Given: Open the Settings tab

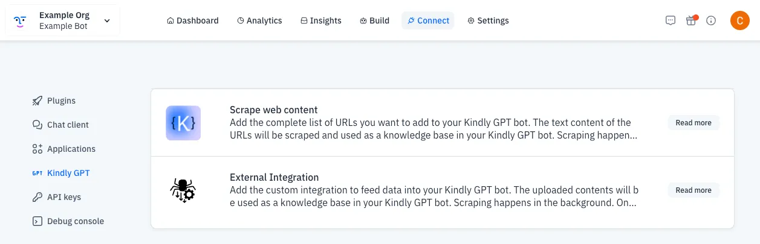Looking at the screenshot, I should coord(488,20).
